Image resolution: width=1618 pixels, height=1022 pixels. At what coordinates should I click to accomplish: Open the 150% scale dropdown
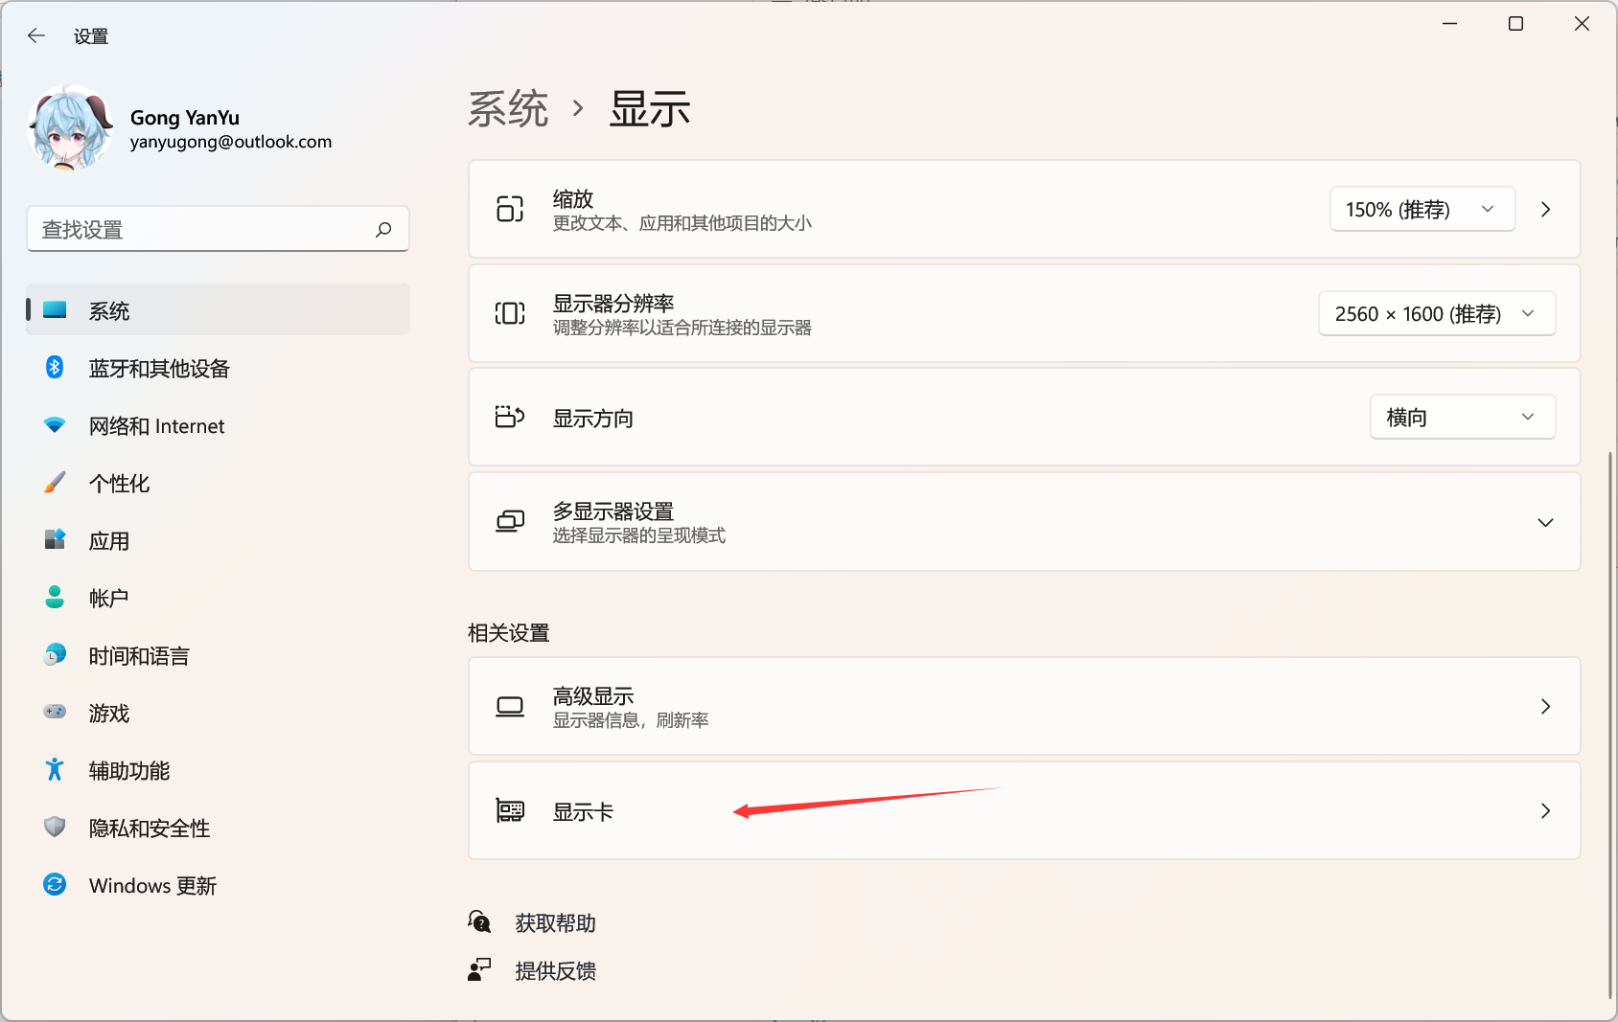[x=1422, y=210]
